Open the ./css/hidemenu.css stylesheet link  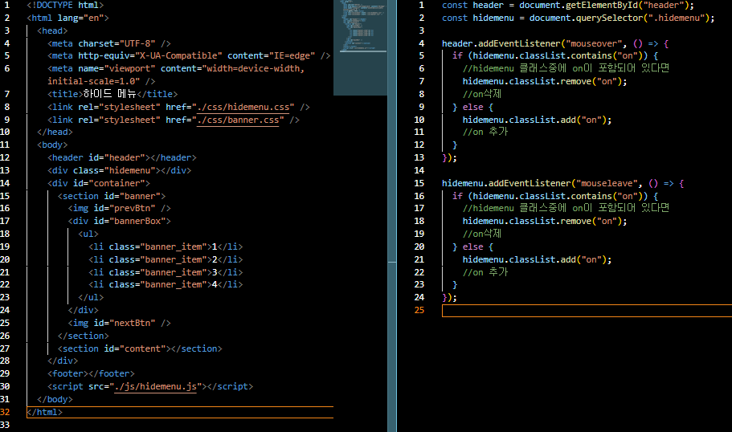(x=243, y=107)
